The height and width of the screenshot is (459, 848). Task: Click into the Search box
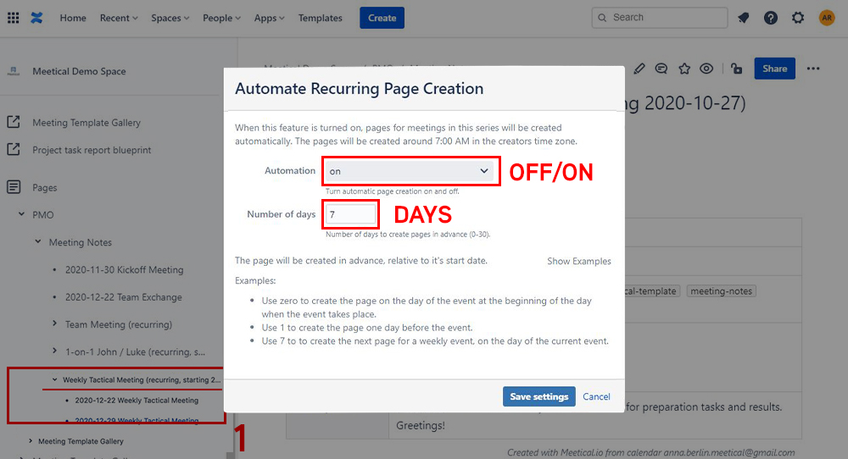click(659, 18)
